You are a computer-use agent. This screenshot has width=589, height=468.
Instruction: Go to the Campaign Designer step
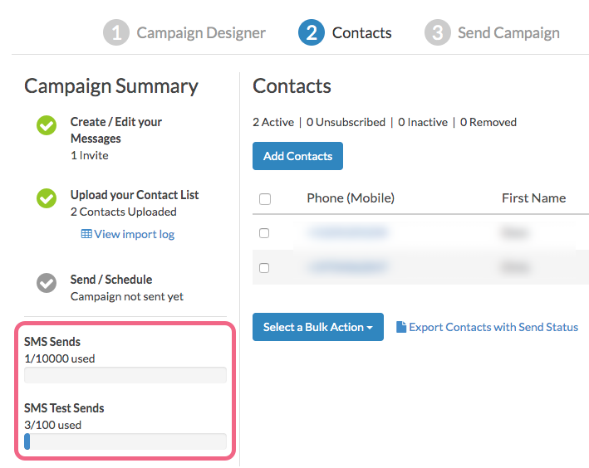click(x=201, y=33)
